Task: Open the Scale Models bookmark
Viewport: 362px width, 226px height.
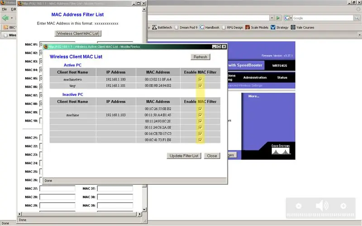Action: 257,28
